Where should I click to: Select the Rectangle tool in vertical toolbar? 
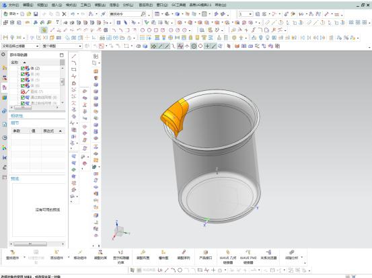(x=74, y=69)
